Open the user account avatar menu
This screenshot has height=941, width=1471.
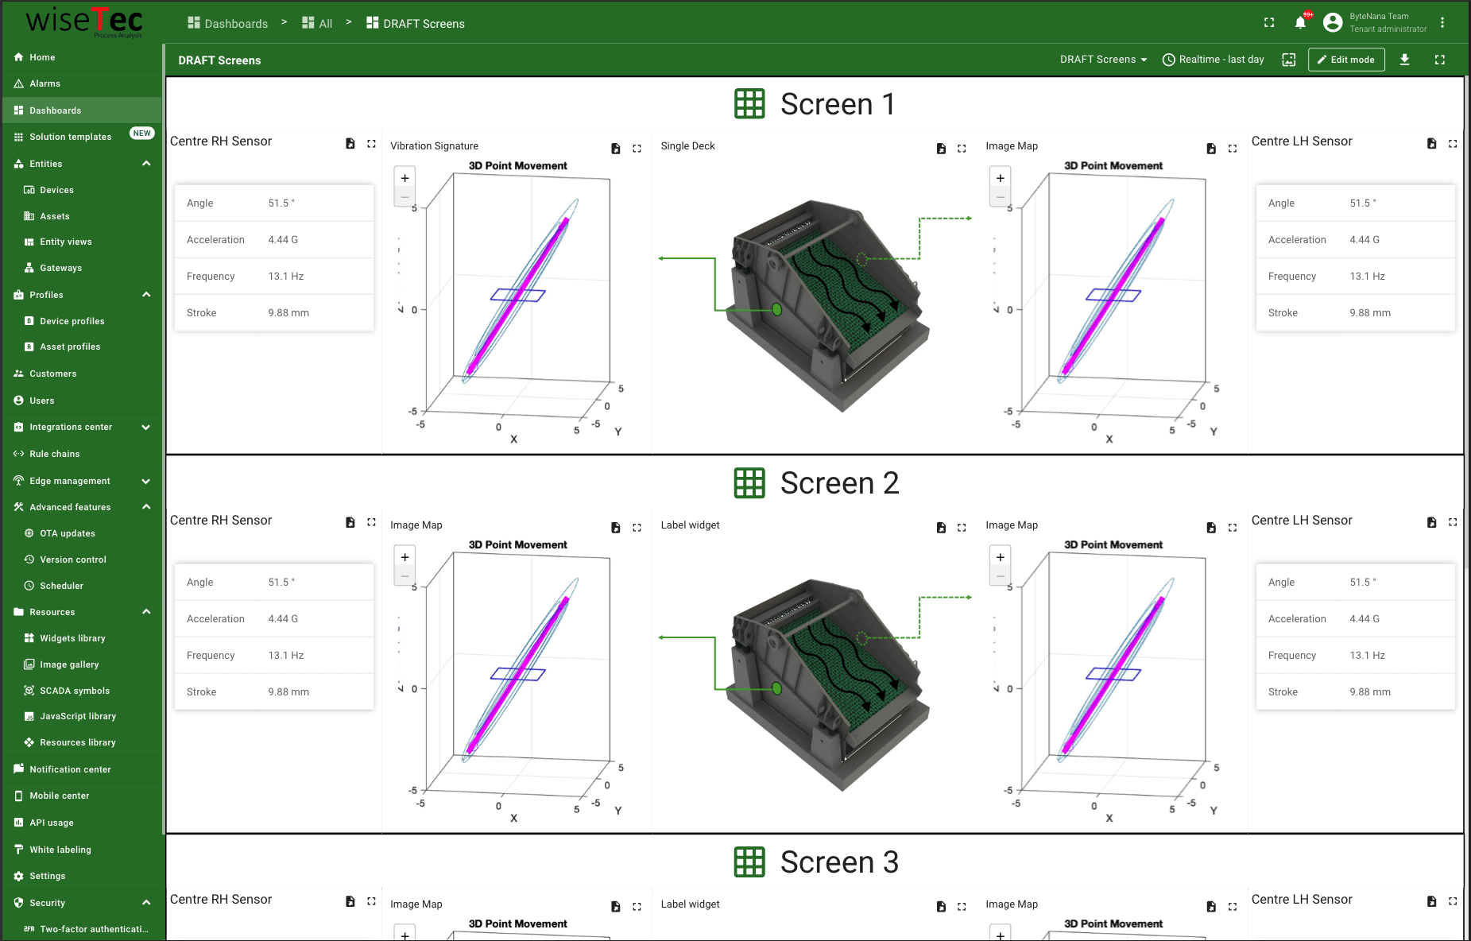tap(1333, 22)
